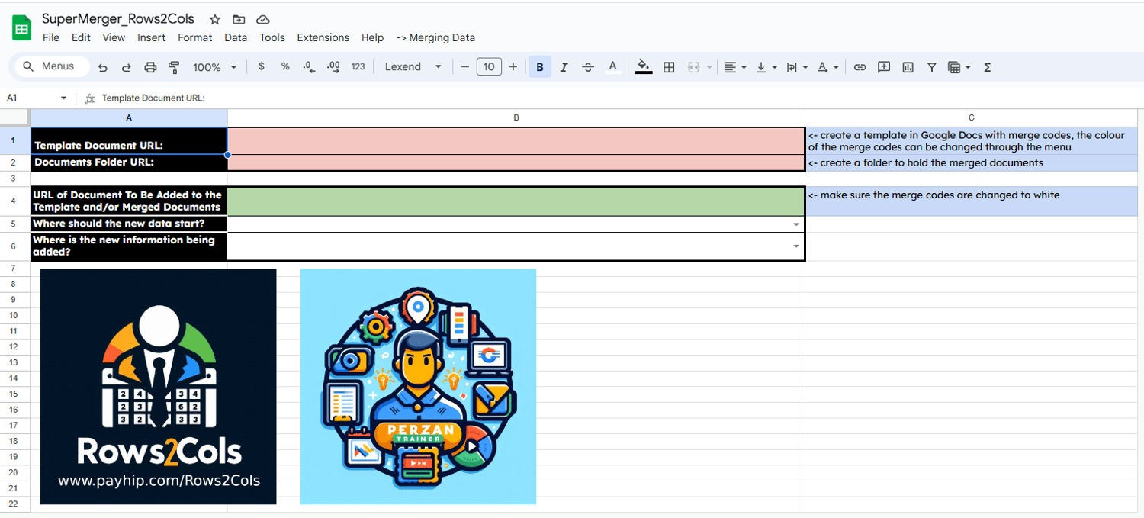Insert a comment
This screenshot has height=518, width=1144.
tap(884, 67)
